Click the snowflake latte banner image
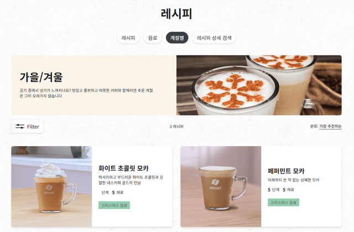Screen dimensions: 354x232 [x=259, y=85]
